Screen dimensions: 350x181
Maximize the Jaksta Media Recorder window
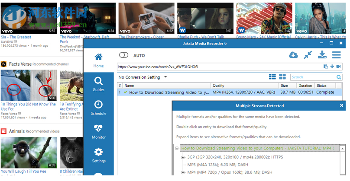331,43
